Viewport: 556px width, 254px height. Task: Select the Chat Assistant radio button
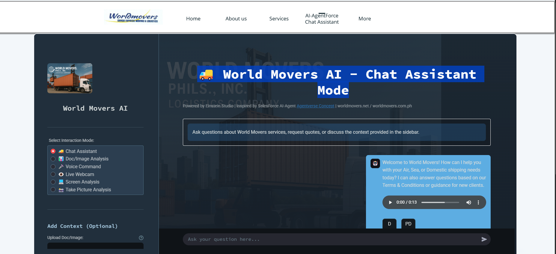53,151
